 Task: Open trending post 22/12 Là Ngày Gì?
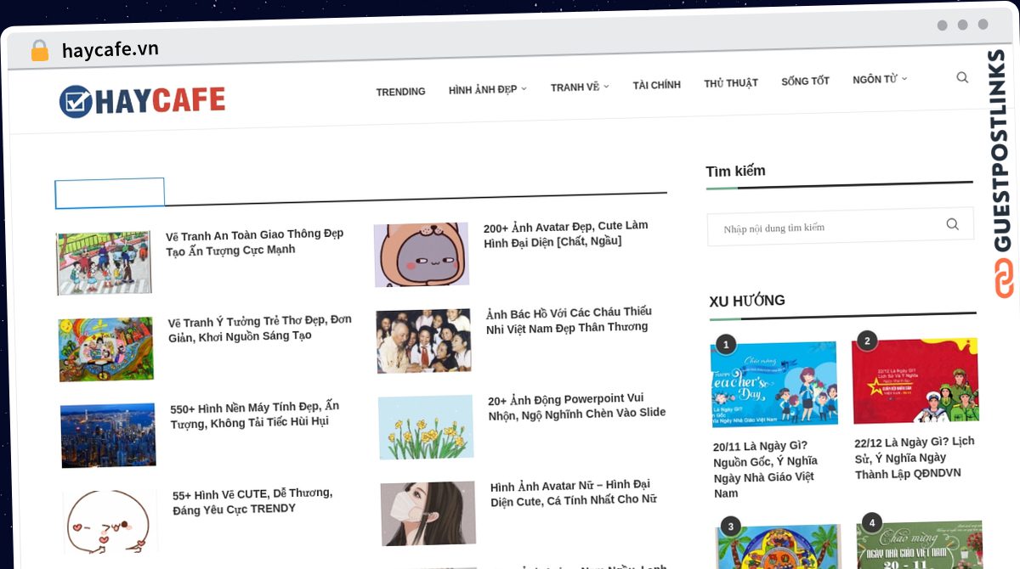[915, 457]
